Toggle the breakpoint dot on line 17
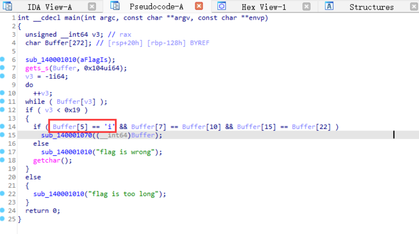 click(x=2, y=152)
